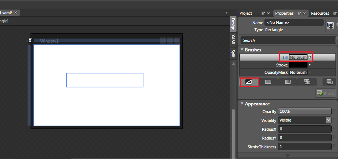Click the Opacity advanced options square
This screenshot has height=159, width=338.
[x=334, y=111]
